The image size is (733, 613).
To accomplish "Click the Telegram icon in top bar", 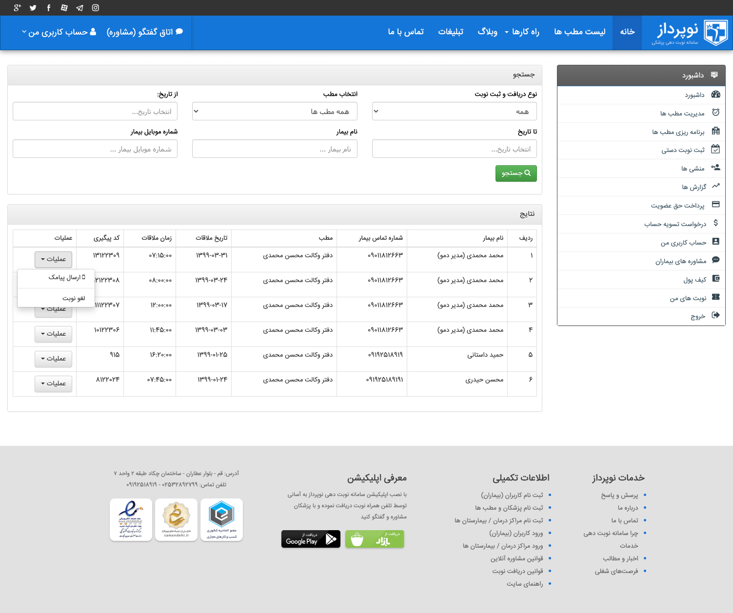I will coord(80,8).
